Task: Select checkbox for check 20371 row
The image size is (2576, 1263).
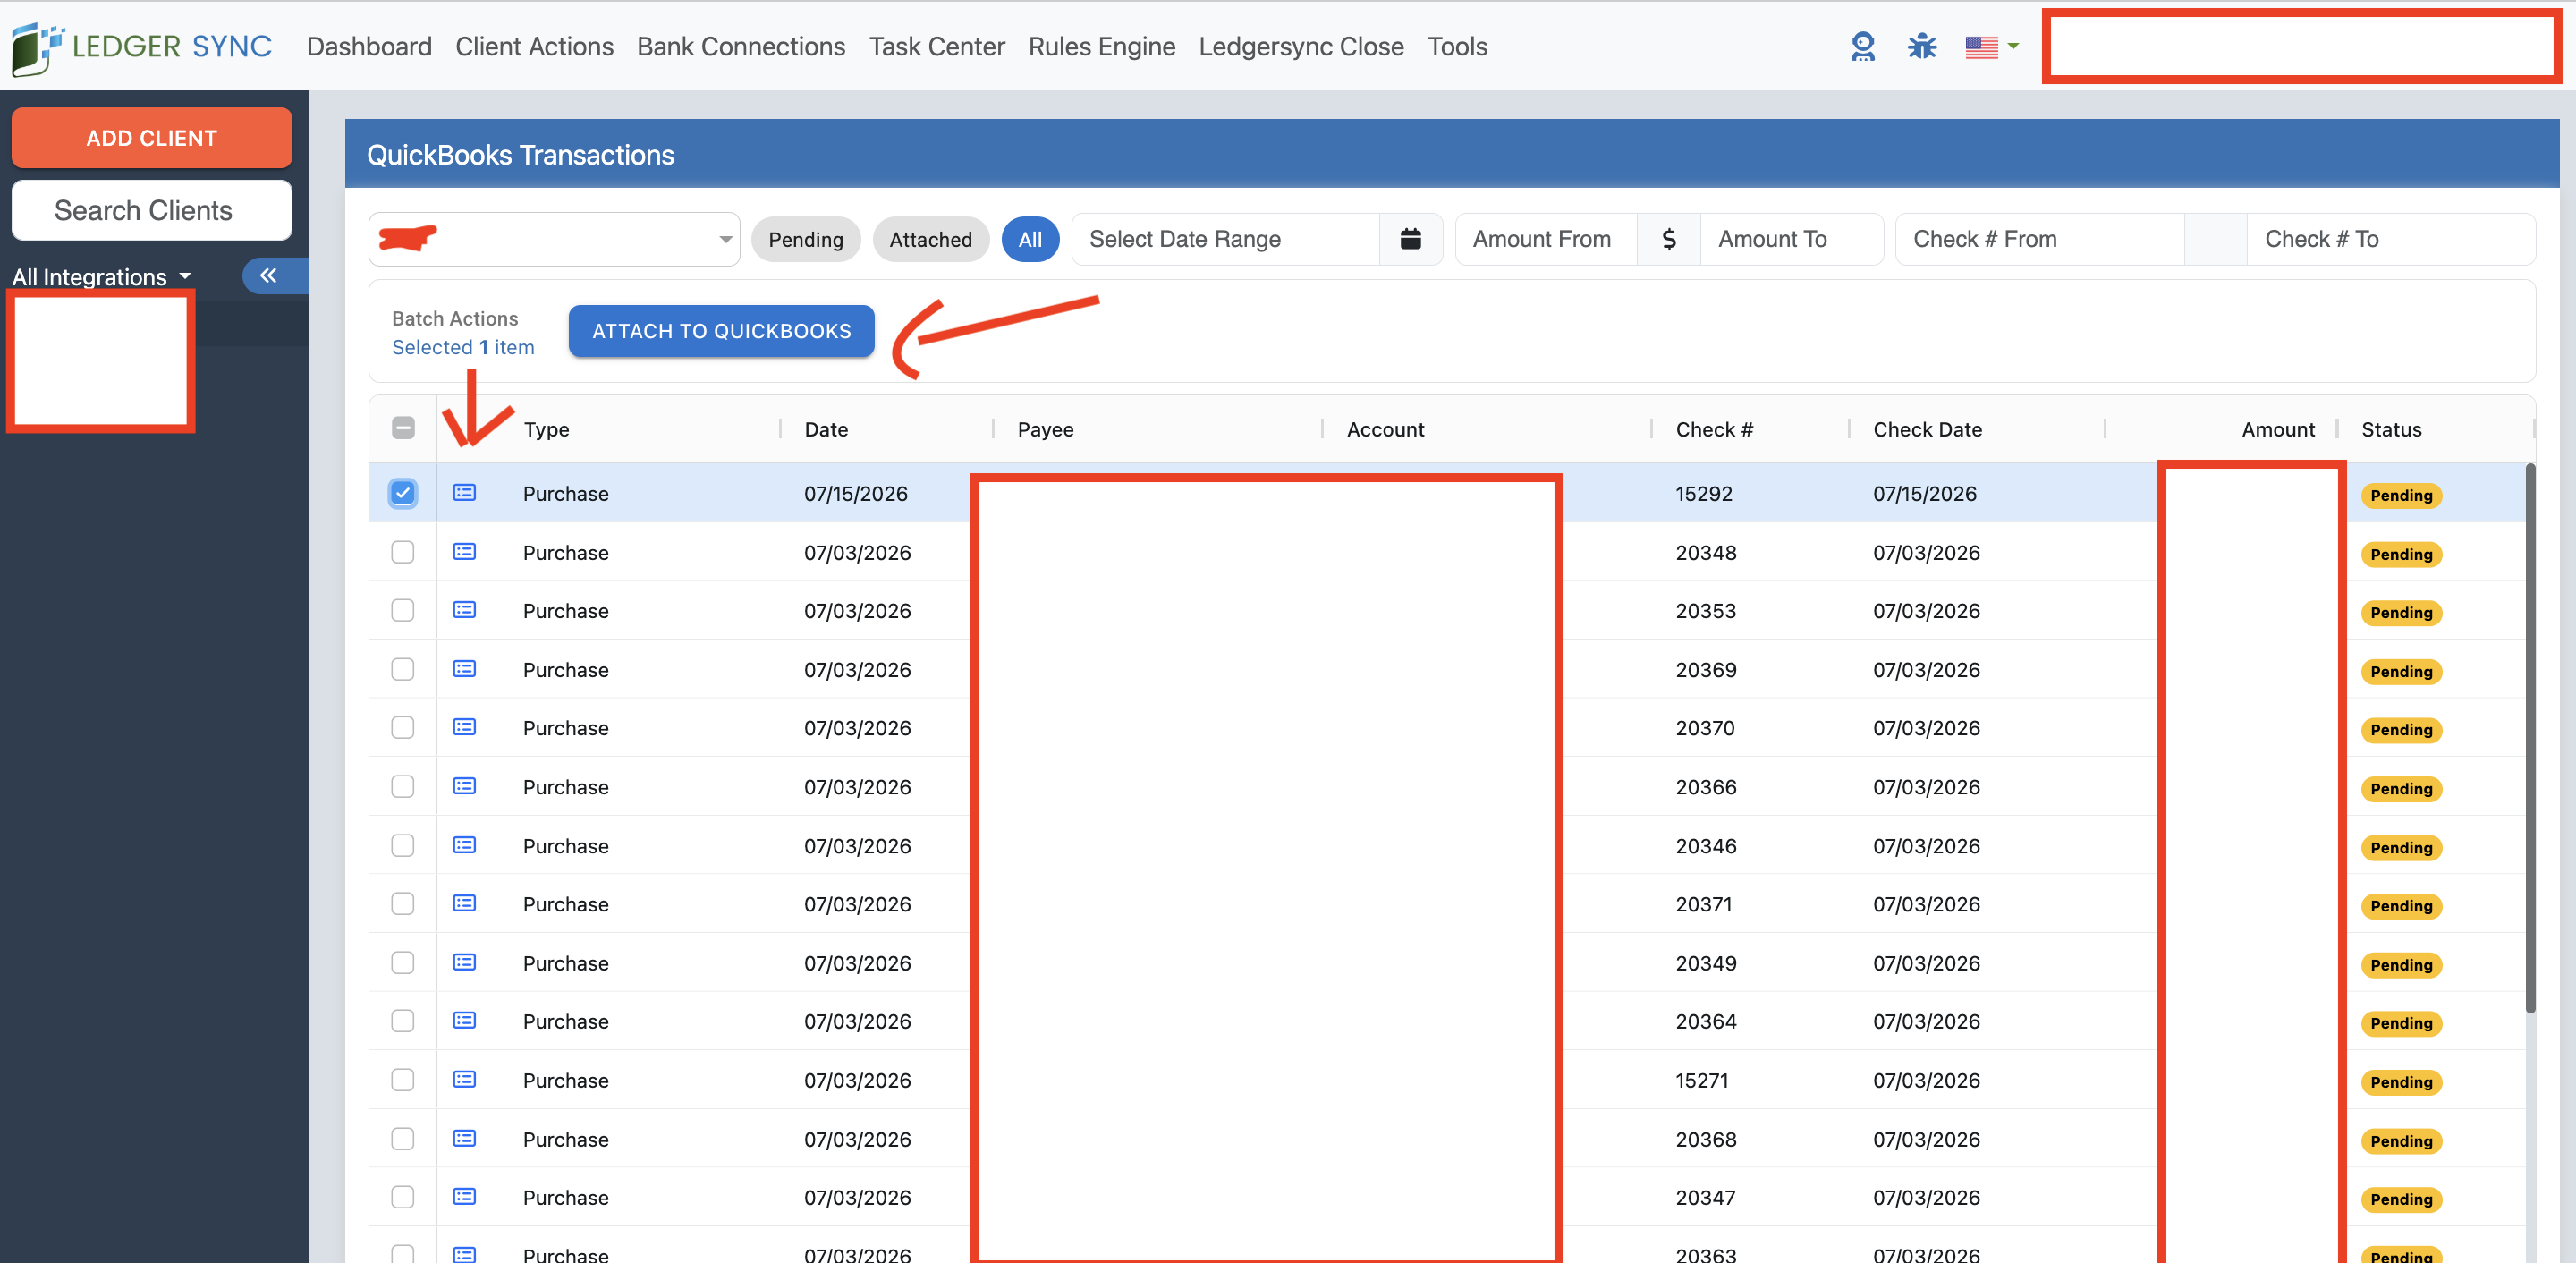Action: (x=403, y=903)
